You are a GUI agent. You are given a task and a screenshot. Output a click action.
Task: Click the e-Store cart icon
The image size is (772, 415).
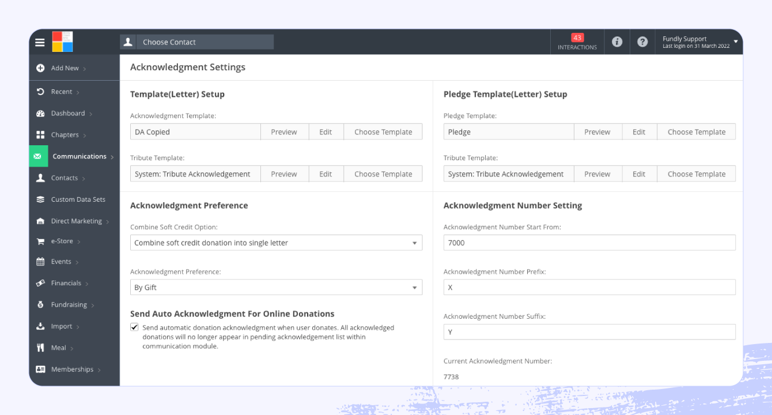pos(40,242)
